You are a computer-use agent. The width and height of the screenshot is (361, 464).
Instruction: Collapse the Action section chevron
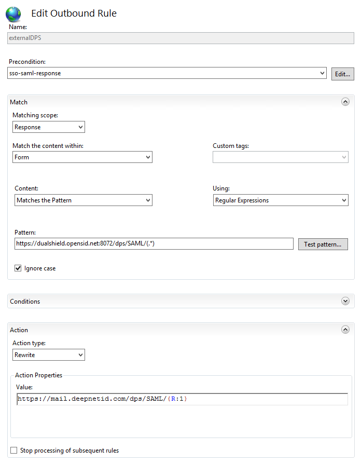tap(345, 330)
